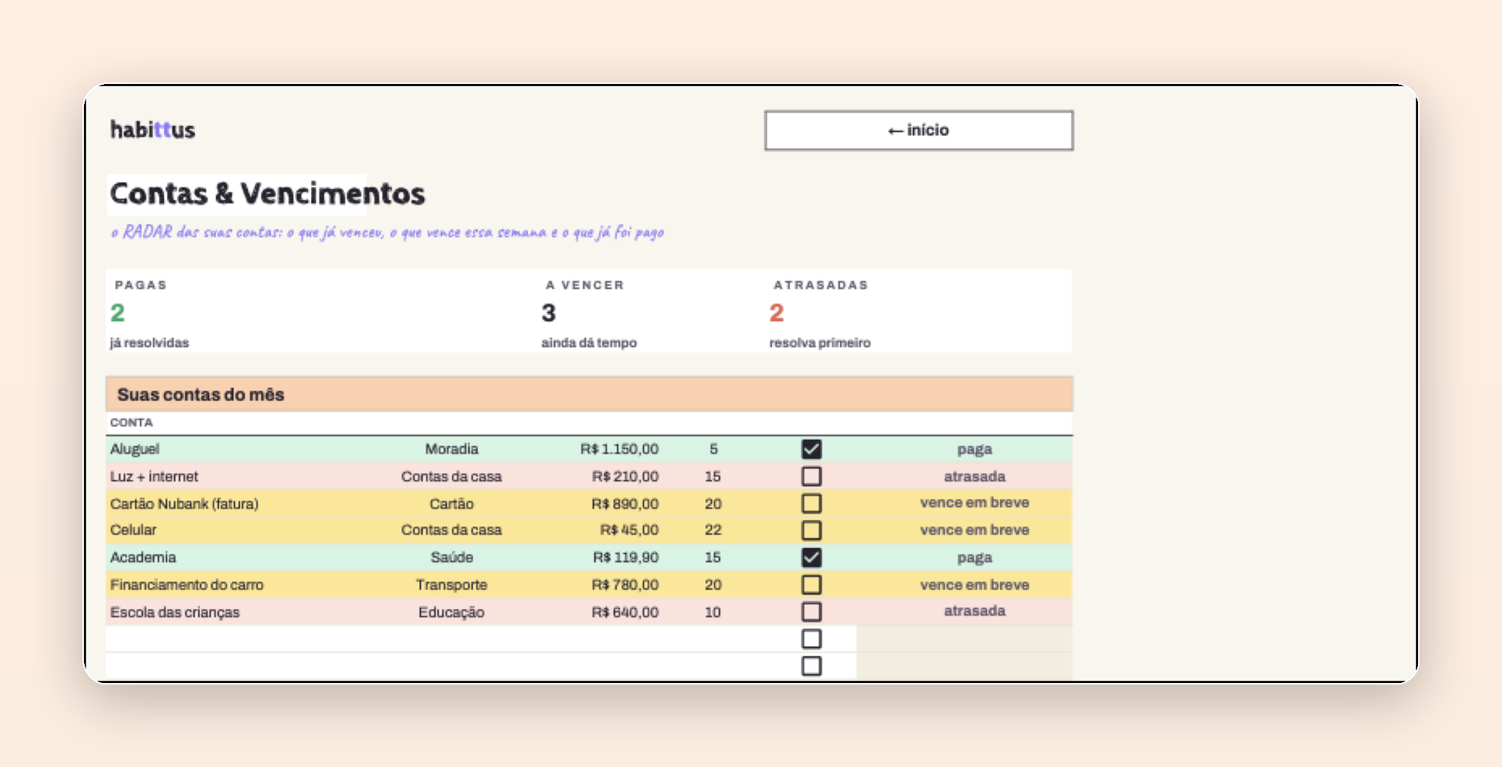Click the R$ 1.150,00 amount cell

619,449
